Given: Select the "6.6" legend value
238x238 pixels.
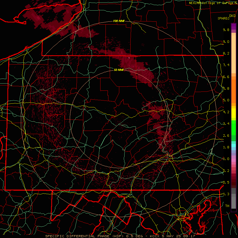Looking at the screenshot, I should 226,77.
